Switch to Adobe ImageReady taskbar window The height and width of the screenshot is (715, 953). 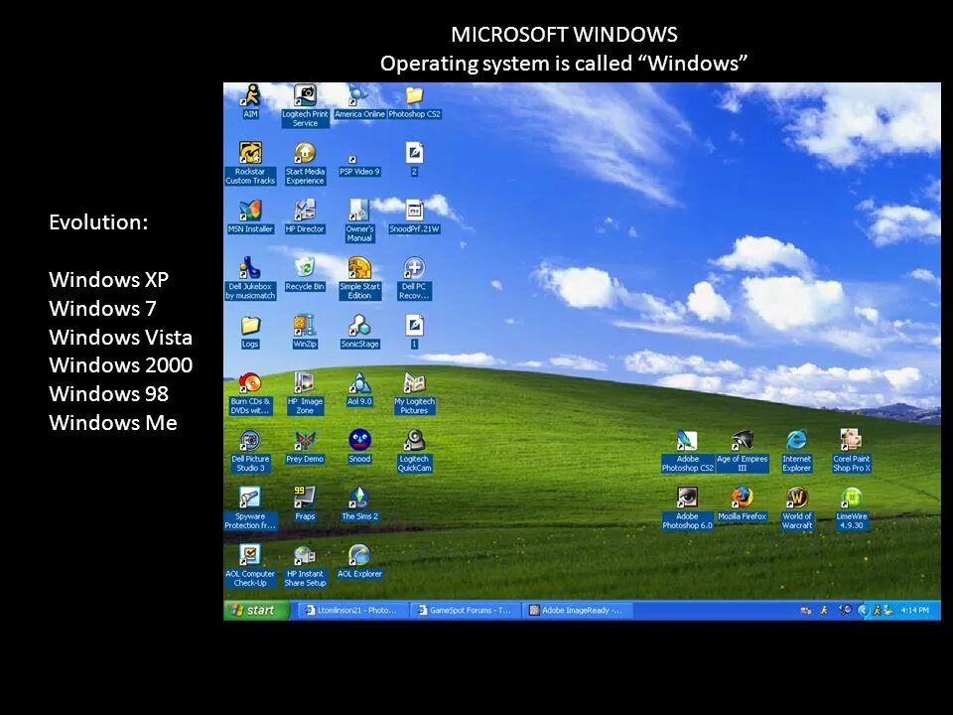tap(578, 610)
